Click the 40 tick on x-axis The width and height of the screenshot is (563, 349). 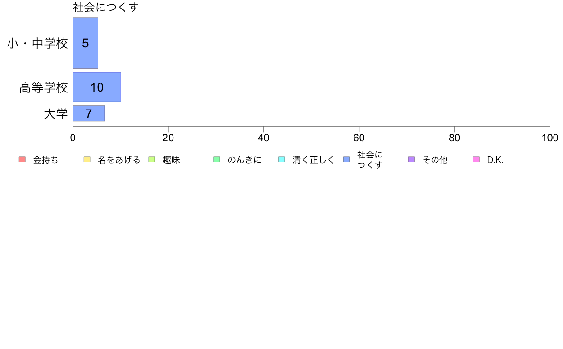pyautogui.click(x=263, y=138)
